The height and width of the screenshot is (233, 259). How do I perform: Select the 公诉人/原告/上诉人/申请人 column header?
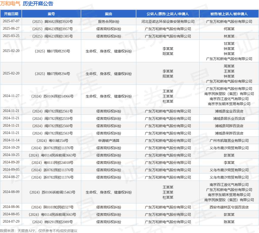coord(168,14)
